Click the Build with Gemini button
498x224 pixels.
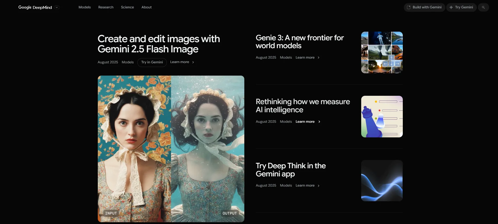424,7
